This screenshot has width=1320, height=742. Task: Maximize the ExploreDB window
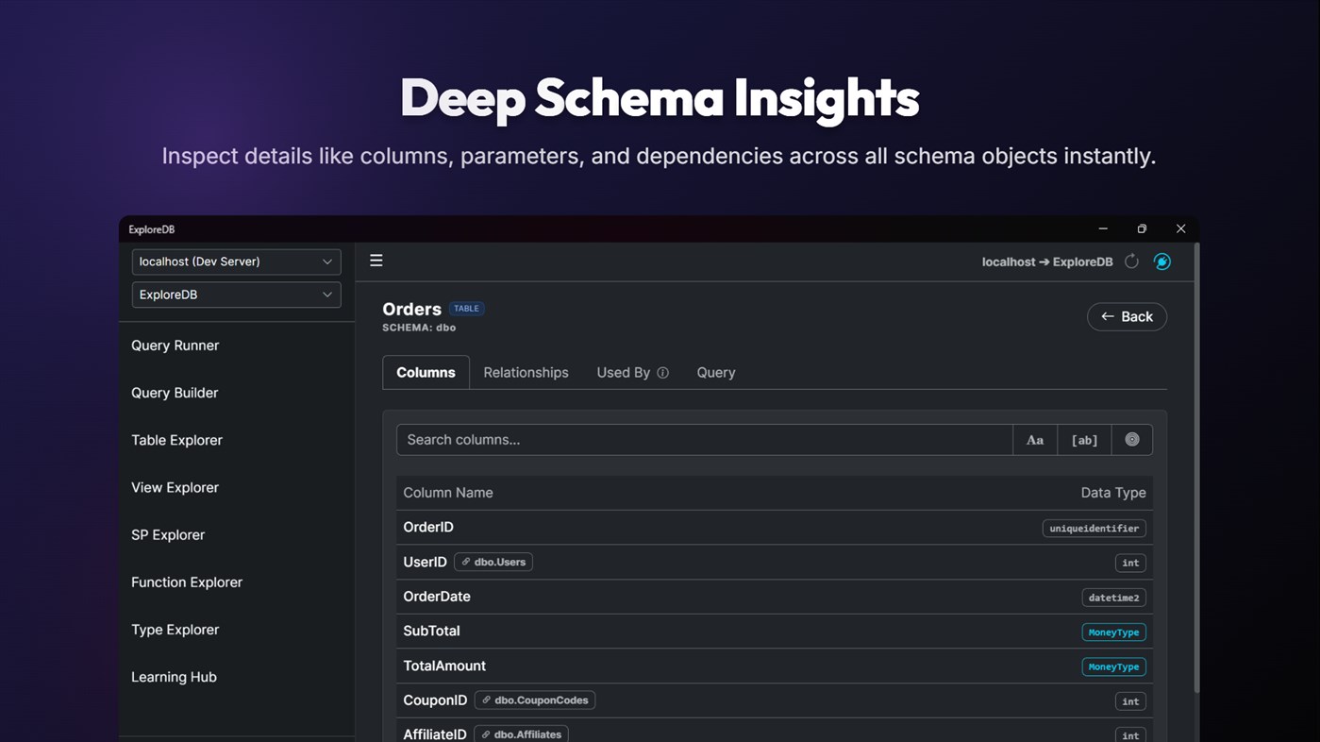[x=1142, y=228]
